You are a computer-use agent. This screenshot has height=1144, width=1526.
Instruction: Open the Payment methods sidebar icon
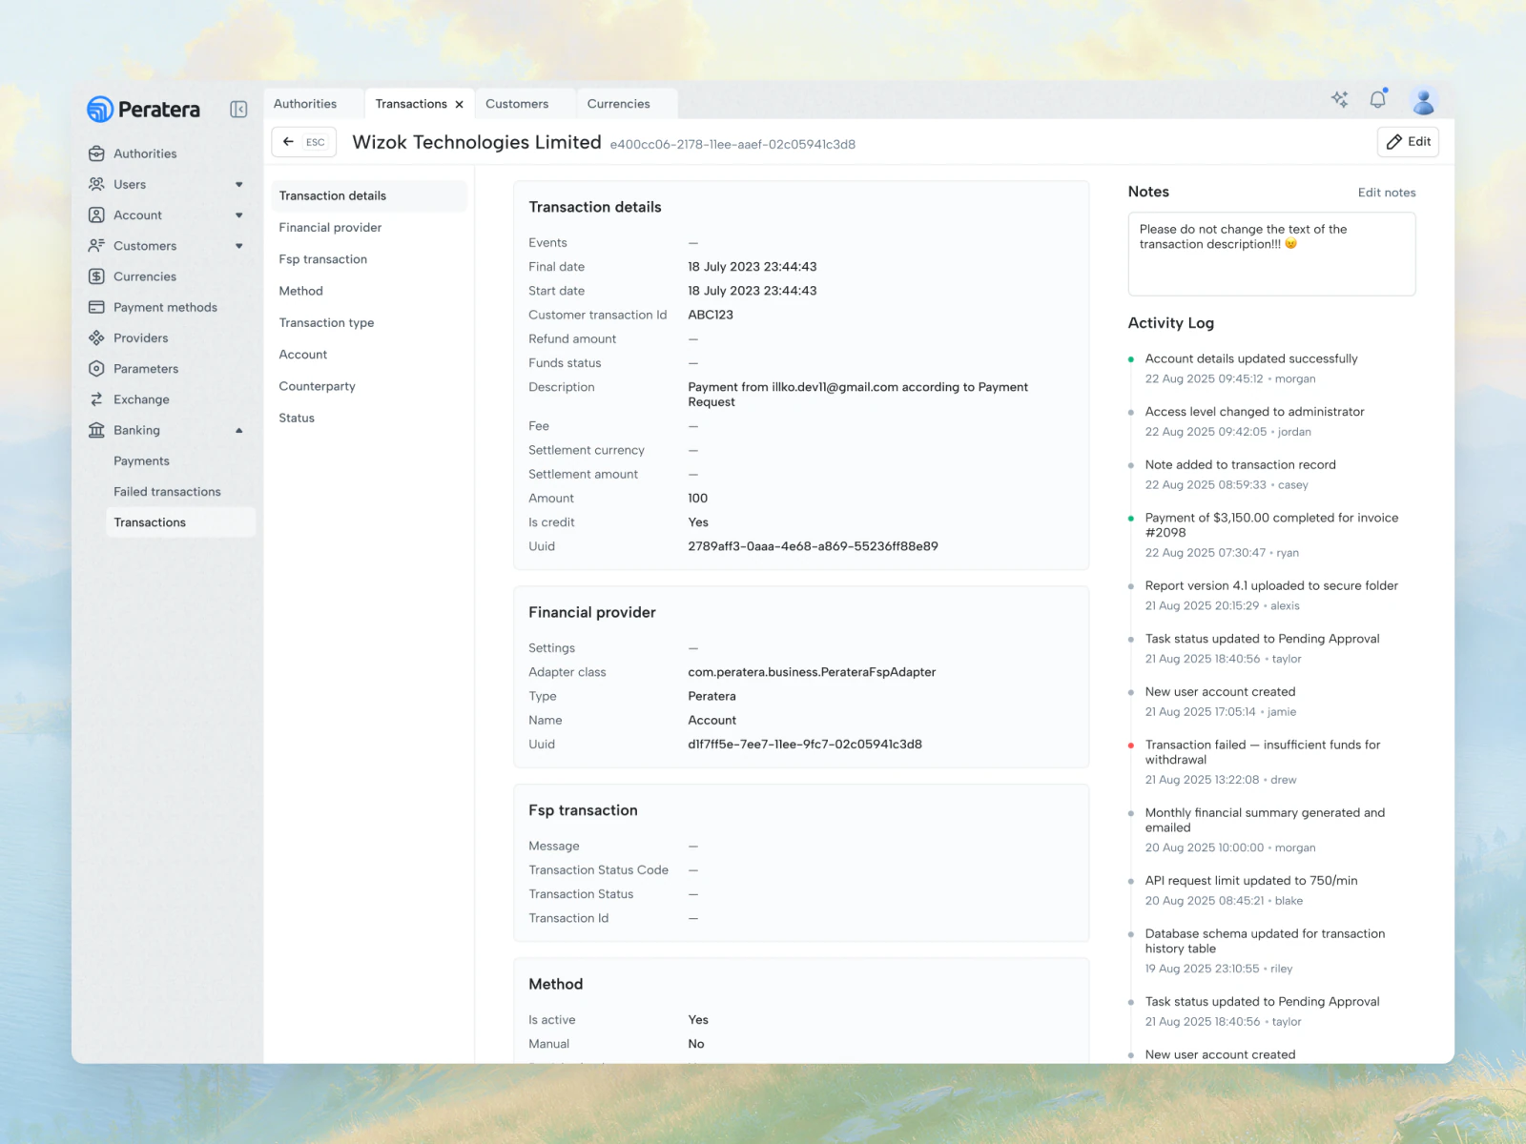pyautogui.click(x=96, y=307)
